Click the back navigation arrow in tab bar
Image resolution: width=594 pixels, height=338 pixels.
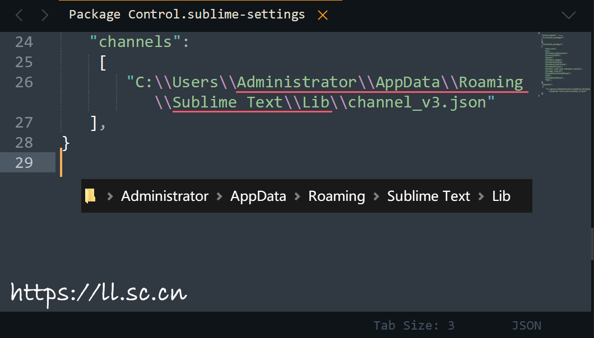point(19,15)
